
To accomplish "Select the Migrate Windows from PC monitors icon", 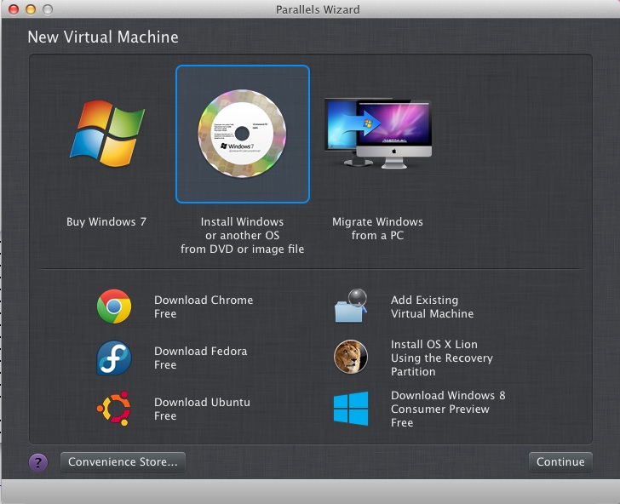I will pyautogui.click(x=378, y=133).
